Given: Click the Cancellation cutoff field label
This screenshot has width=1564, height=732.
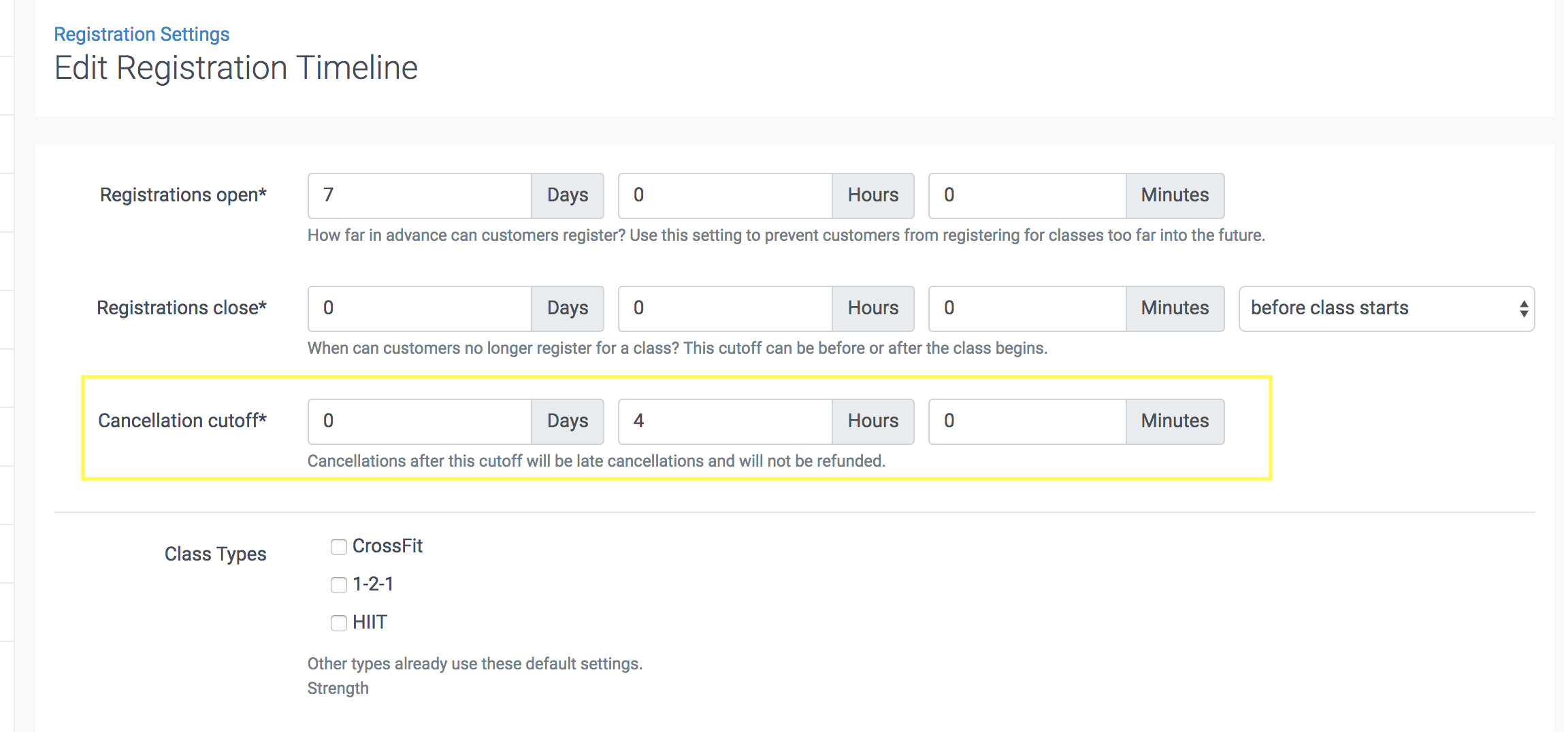Looking at the screenshot, I should pyautogui.click(x=182, y=421).
